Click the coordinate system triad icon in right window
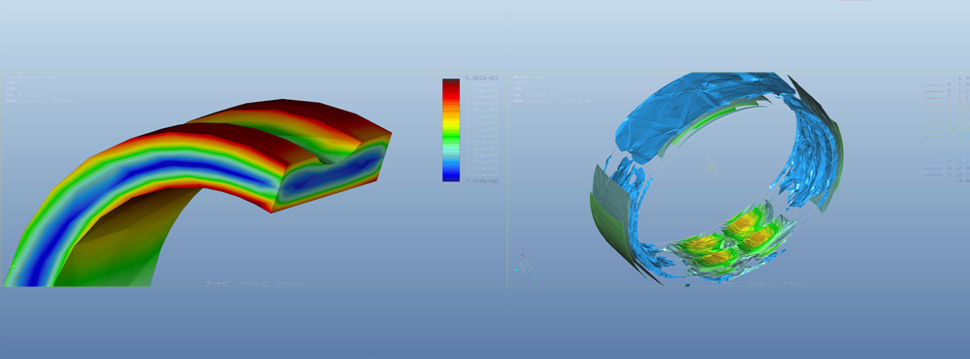Screen dimensions: 970x359 click(x=525, y=265)
